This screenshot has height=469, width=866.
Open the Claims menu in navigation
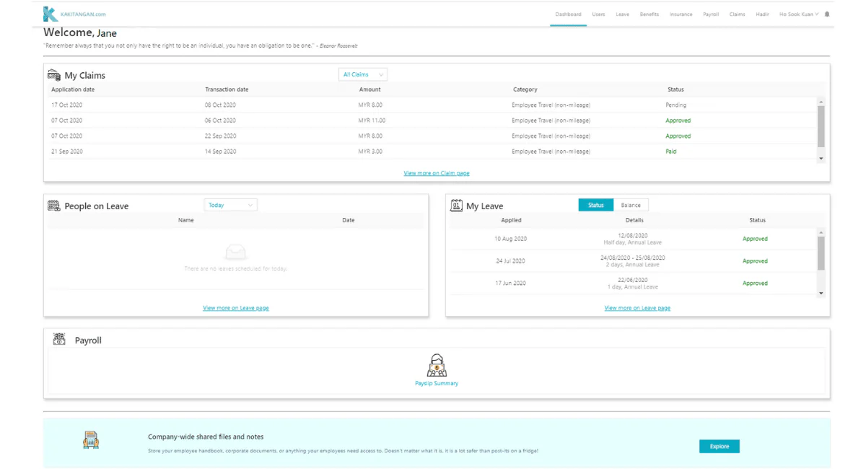[737, 14]
